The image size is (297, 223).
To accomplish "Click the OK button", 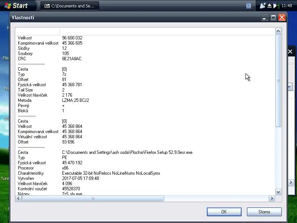I will point(224,211).
